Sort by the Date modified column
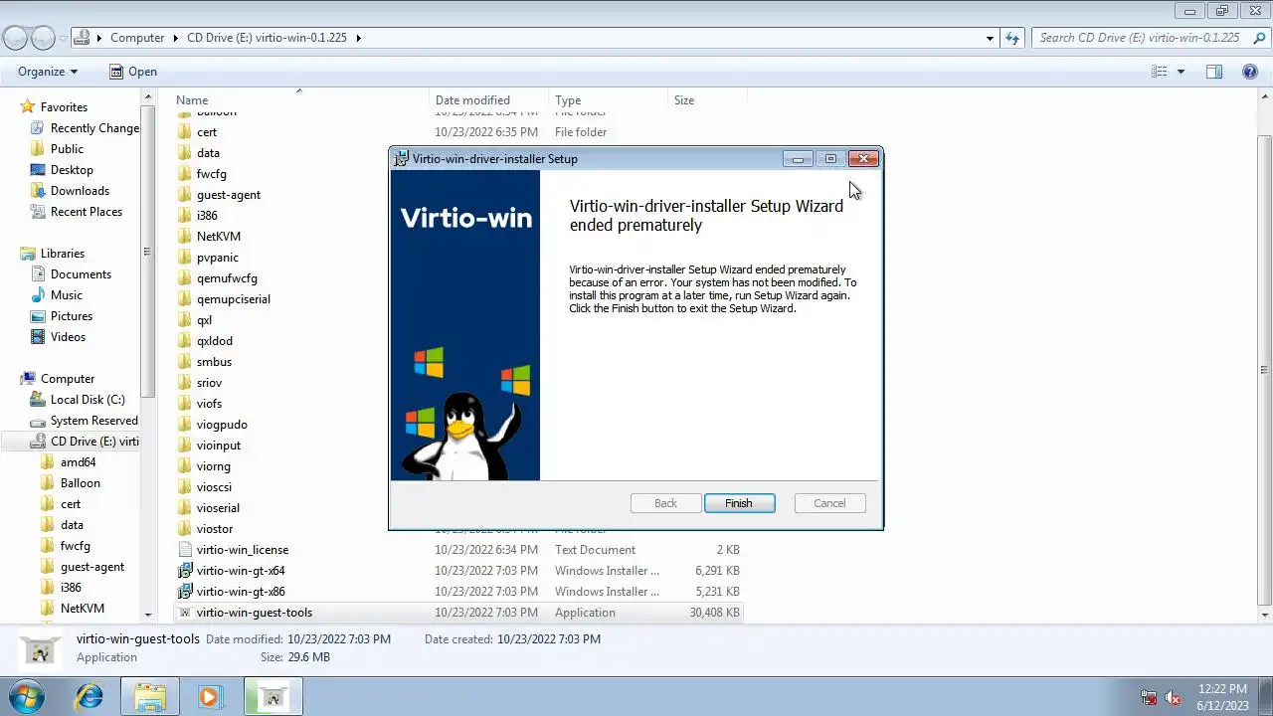This screenshot has height=716, width=1273. [489, 100]
